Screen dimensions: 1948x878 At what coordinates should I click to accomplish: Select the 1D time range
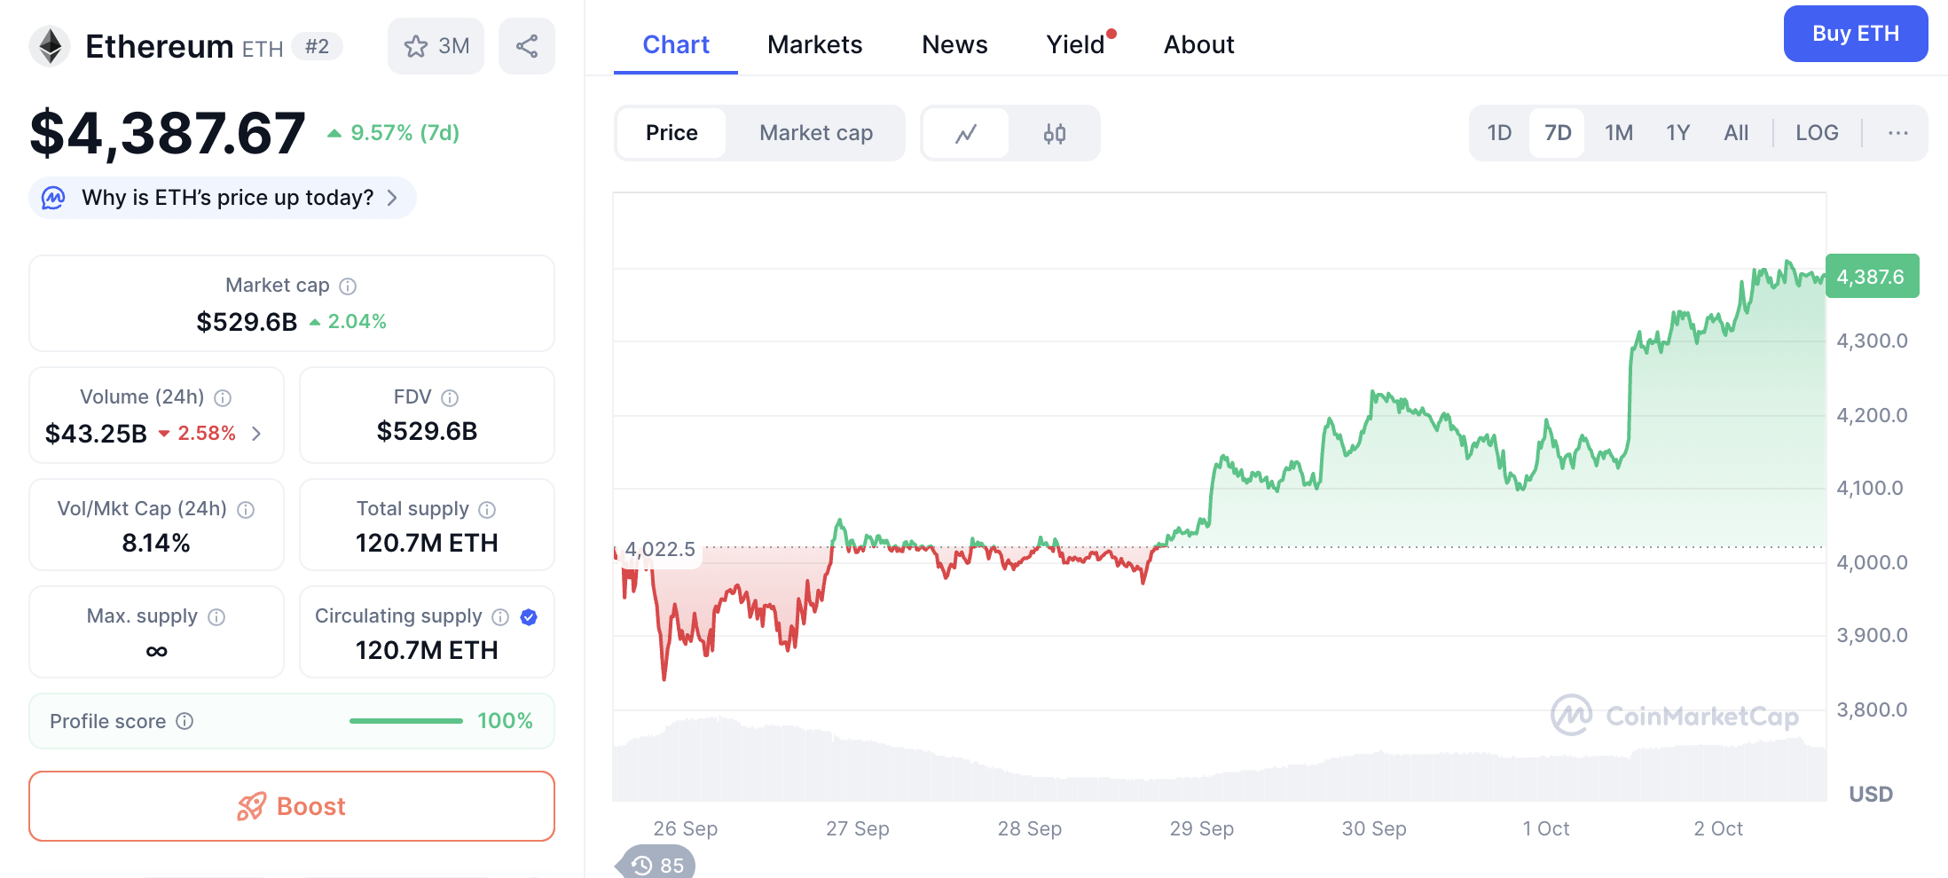click(x=1499, y=133)
